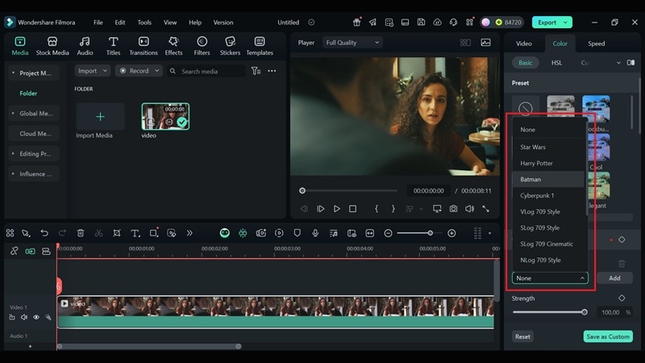Click the add text tool in timeline toolbar

pos(135,233)
